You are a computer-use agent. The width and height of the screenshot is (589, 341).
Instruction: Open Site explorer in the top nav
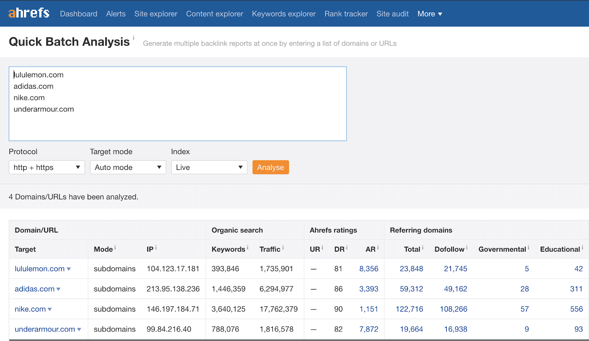point(156,14)
